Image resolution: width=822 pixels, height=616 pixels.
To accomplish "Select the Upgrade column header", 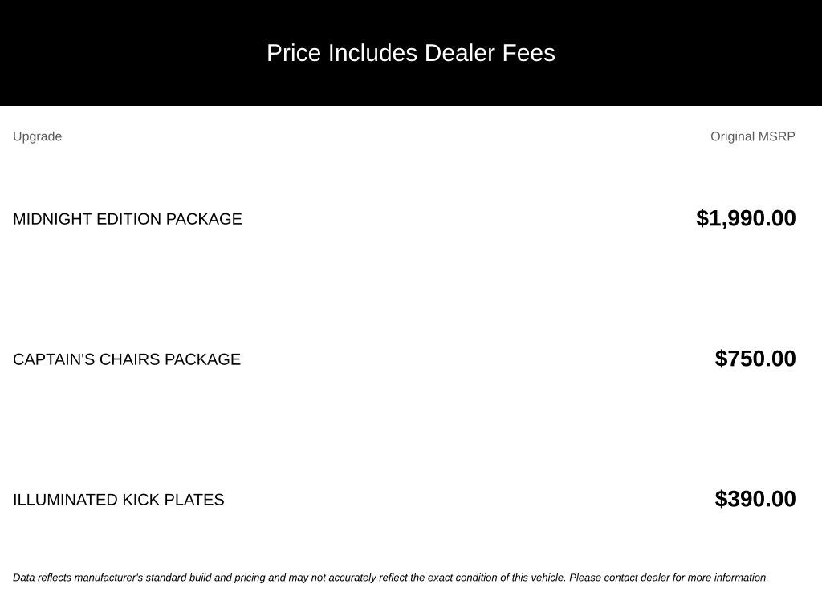I will click(x=37, y=136).
